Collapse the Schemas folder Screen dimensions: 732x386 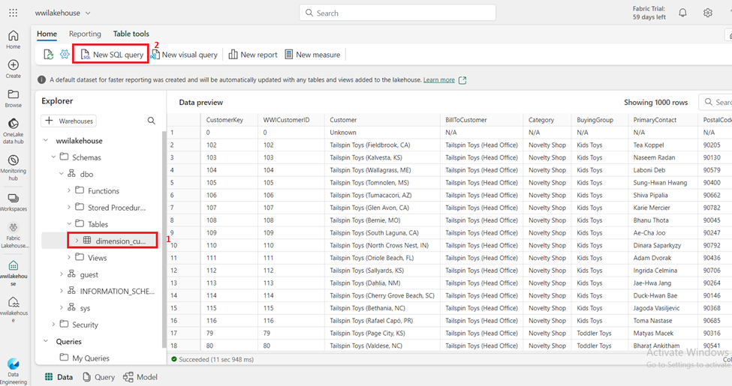[x=53, y=157]
